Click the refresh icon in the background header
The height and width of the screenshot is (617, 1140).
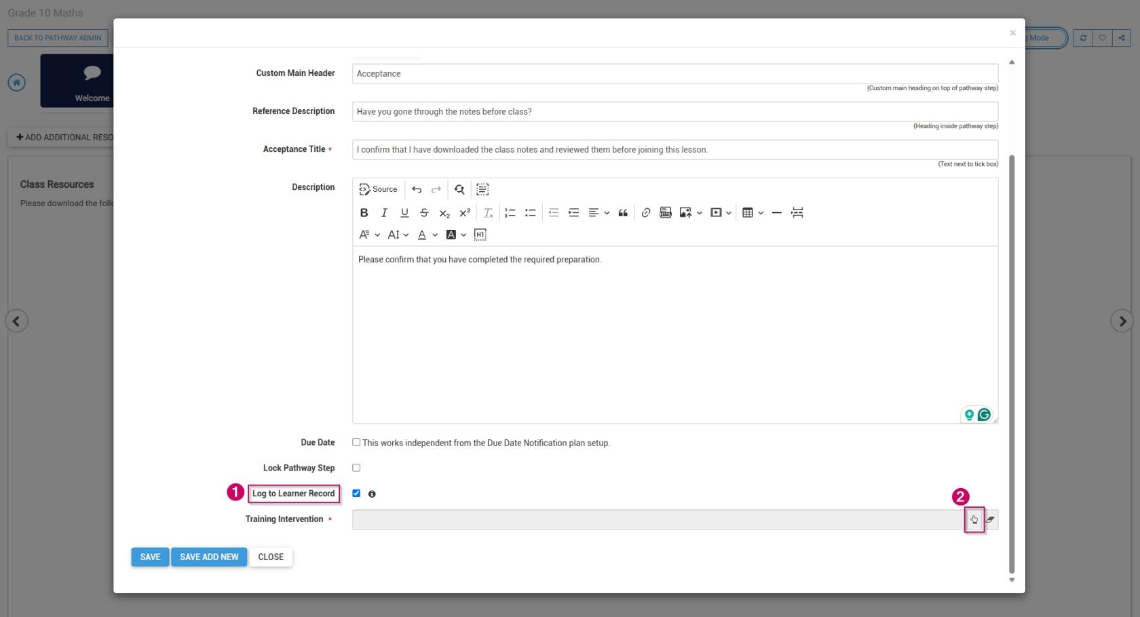(1083, 38)
